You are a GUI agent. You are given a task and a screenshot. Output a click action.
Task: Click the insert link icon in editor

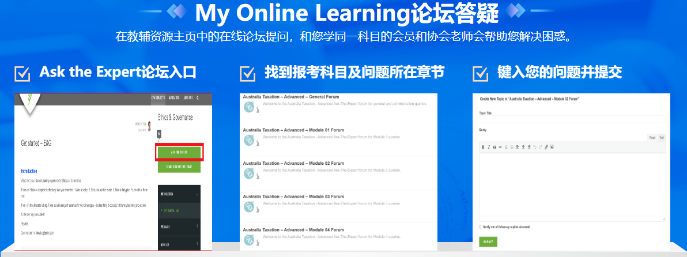(x=546, y=147)
